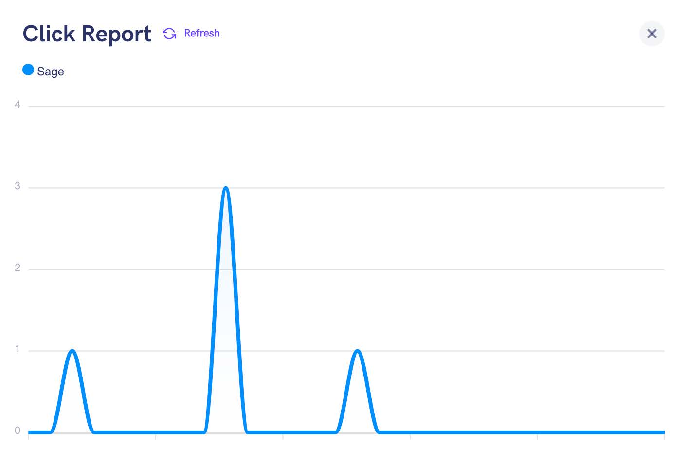This screenshot has width=688, height=467.
Task: Click the fourth x-axis tick mark
Action: 410,437
